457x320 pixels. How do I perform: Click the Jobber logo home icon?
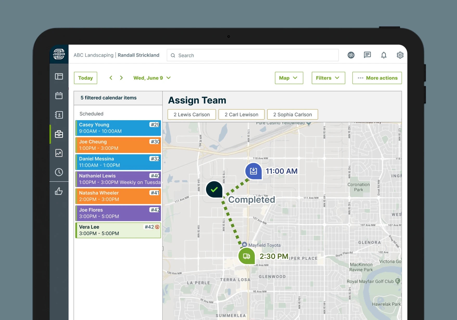tap(59, 54)
